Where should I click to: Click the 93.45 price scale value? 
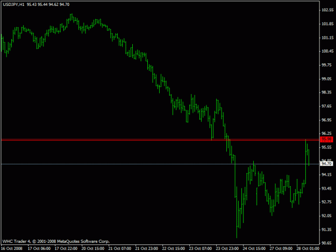coord(327,189)
